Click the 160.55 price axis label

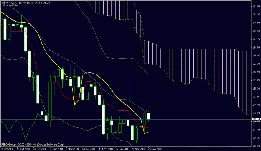pyautogui.click(x=256, y=72)
